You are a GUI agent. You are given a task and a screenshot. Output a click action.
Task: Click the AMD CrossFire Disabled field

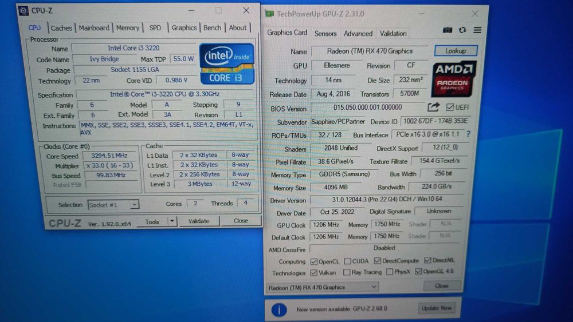pyautogui.click(x=384, y=248)
